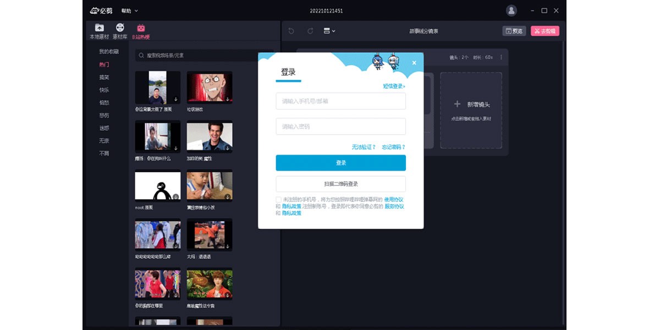Select the dancing women in red thumbnail
The image size is (660, 330).
(158, 283)
